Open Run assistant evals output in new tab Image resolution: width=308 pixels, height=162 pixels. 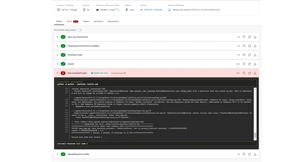tap(249, 73)
